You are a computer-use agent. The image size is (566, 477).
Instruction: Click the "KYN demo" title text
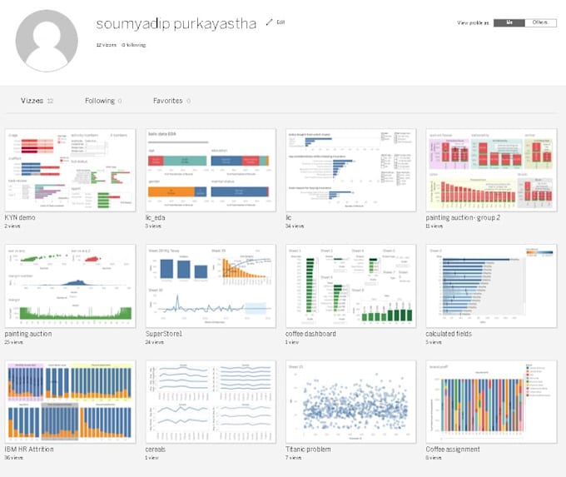click(x=20, y=217)
